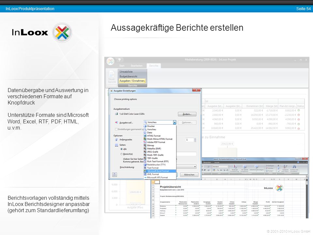This screenshot has width=313, height=235.
Task: Select the Bereich(e) radio button
Action: (121, 154)
